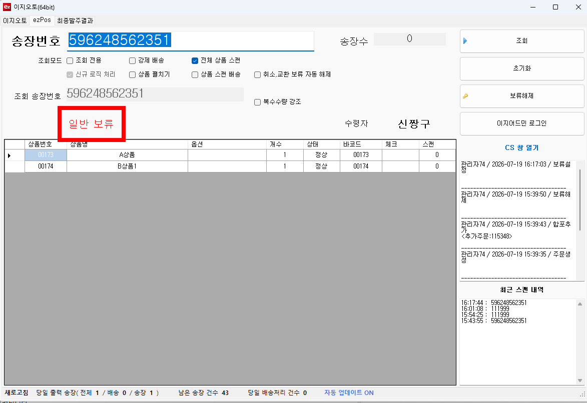The image size is (587, 403).
Task: Click the 15:39:43 합포추가 log entry
Action: coord(516,227)
